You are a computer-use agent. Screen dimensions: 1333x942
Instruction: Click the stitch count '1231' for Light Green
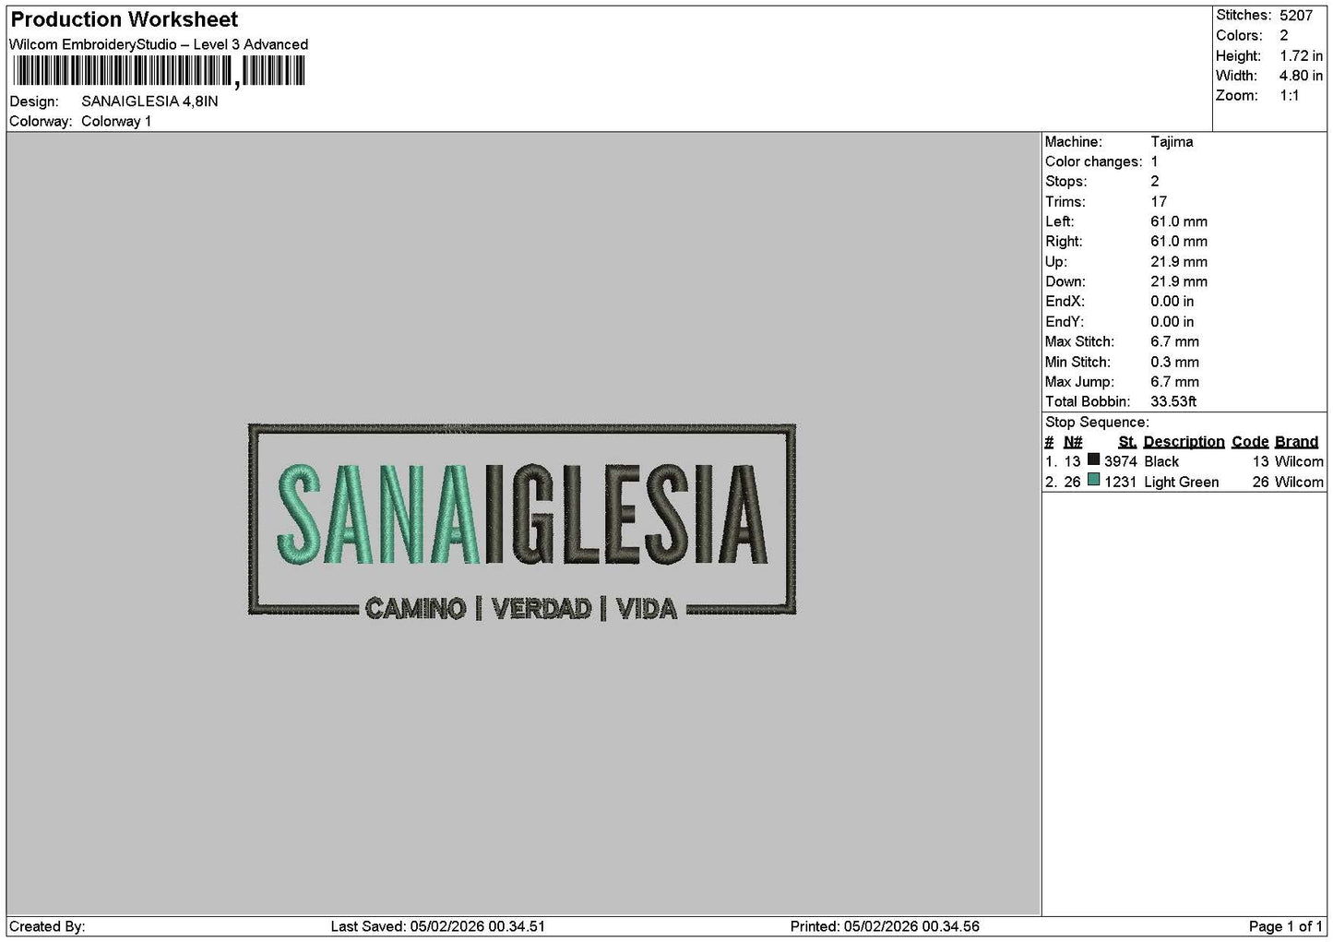coord(1121,483)
